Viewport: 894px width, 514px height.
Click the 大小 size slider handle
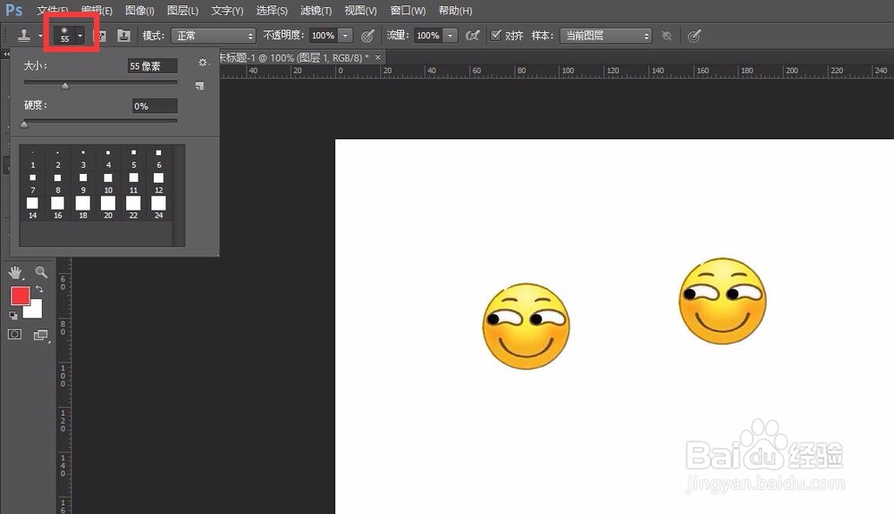64,86
